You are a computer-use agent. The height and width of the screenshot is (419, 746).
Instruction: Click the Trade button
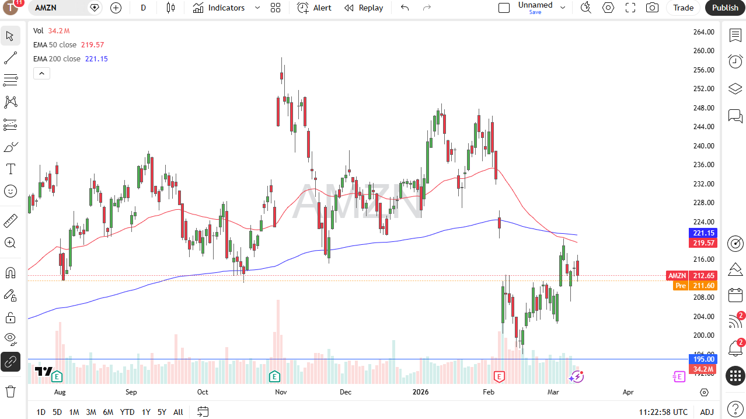click(683, 8)
